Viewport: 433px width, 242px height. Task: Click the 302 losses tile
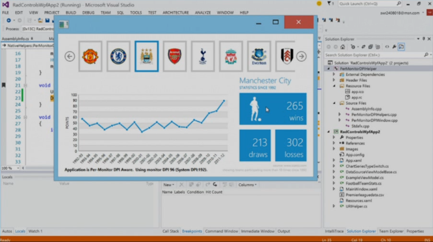click(x=291, y=145)
